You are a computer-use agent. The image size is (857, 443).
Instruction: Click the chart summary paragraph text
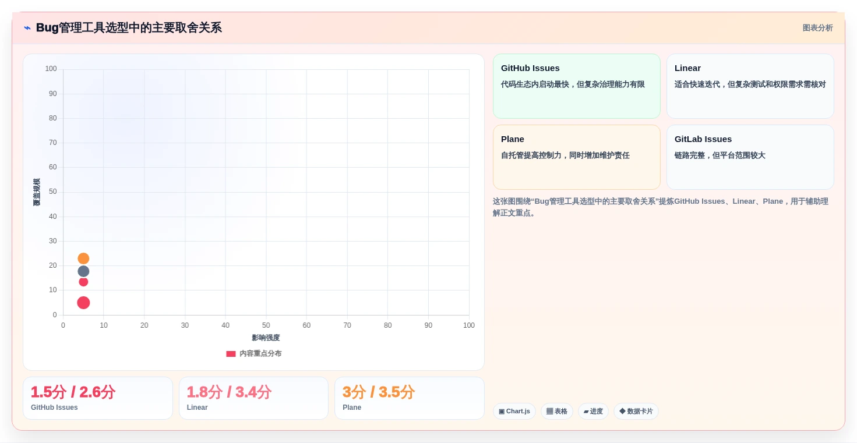[661, 207]
